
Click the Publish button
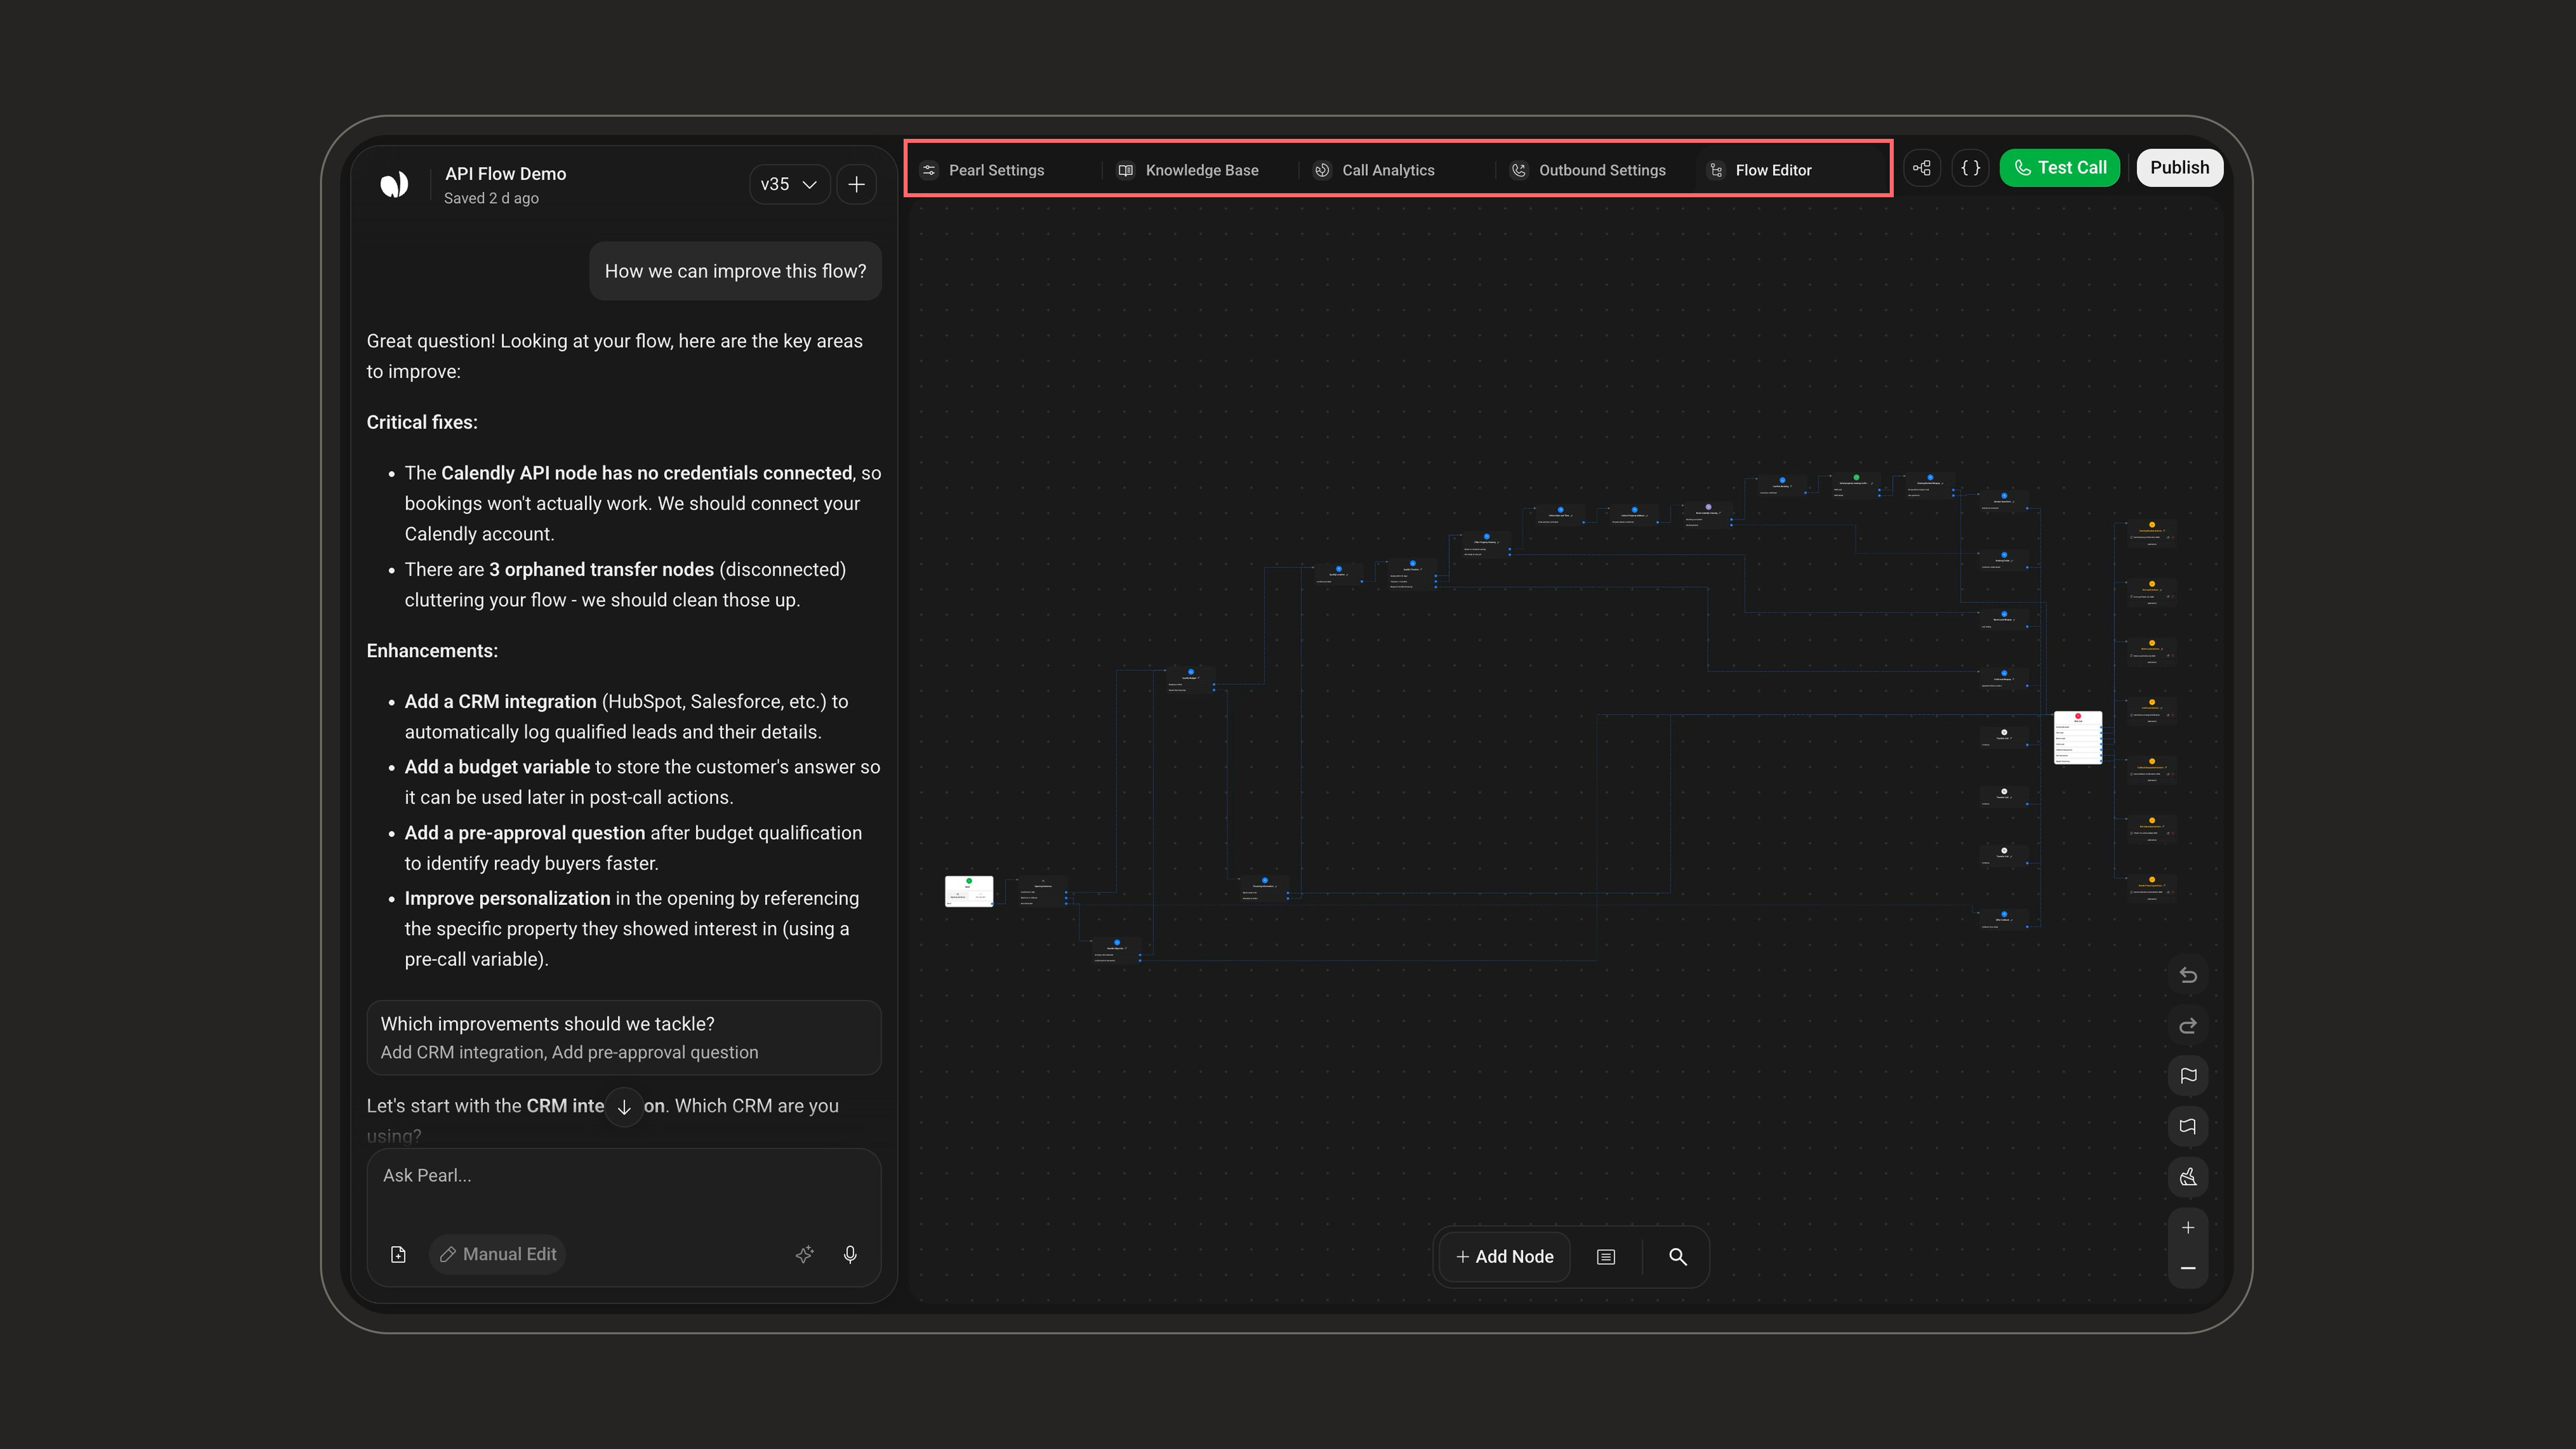click(x=2179, y=168)
